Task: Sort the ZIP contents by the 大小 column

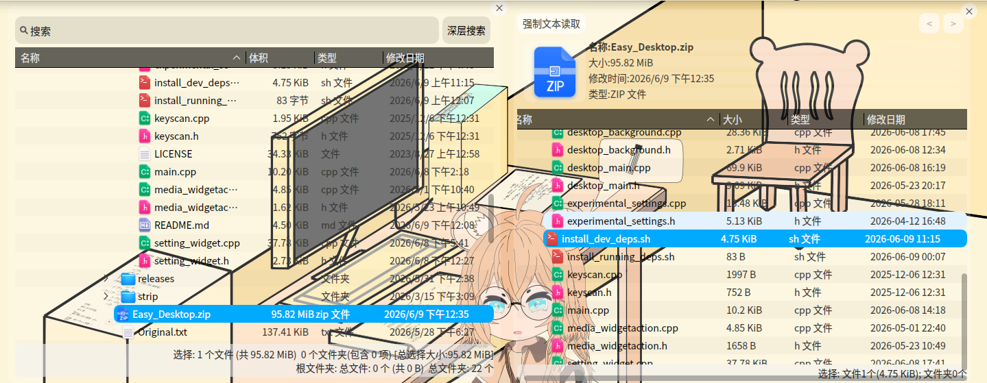Action: pos(754,120)
